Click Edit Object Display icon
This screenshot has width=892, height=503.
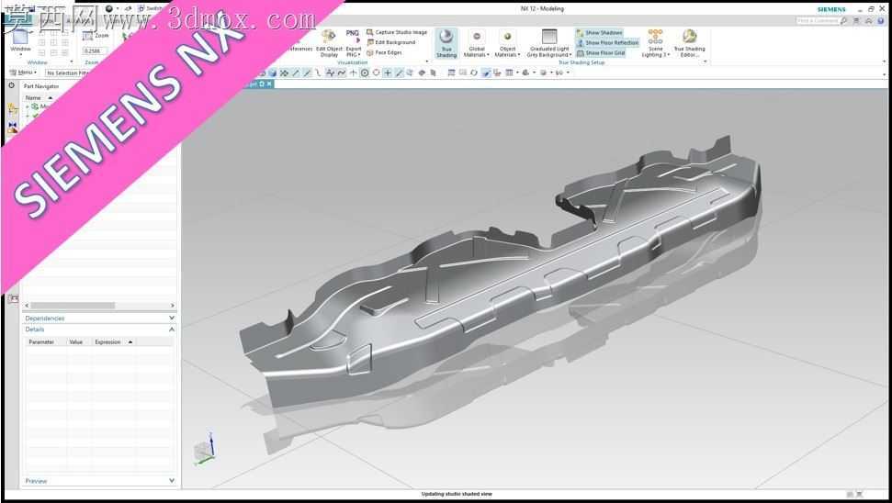(329, 44)
